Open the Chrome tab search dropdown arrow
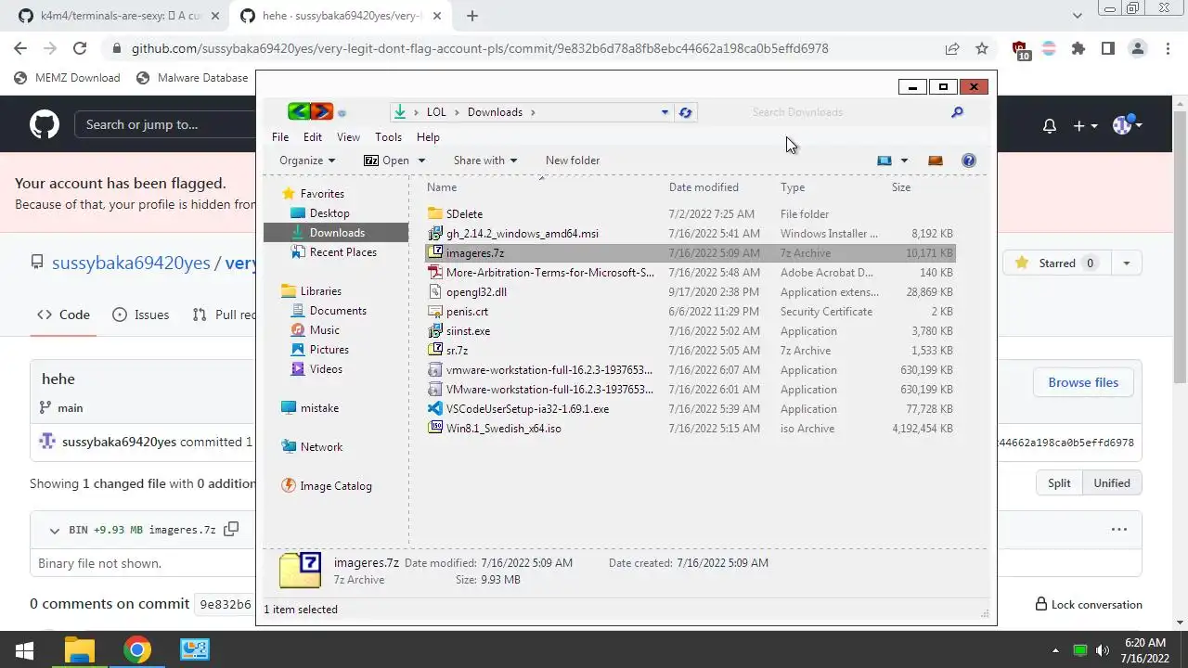Viewport: 1188px width, 668px height. 1078,16
